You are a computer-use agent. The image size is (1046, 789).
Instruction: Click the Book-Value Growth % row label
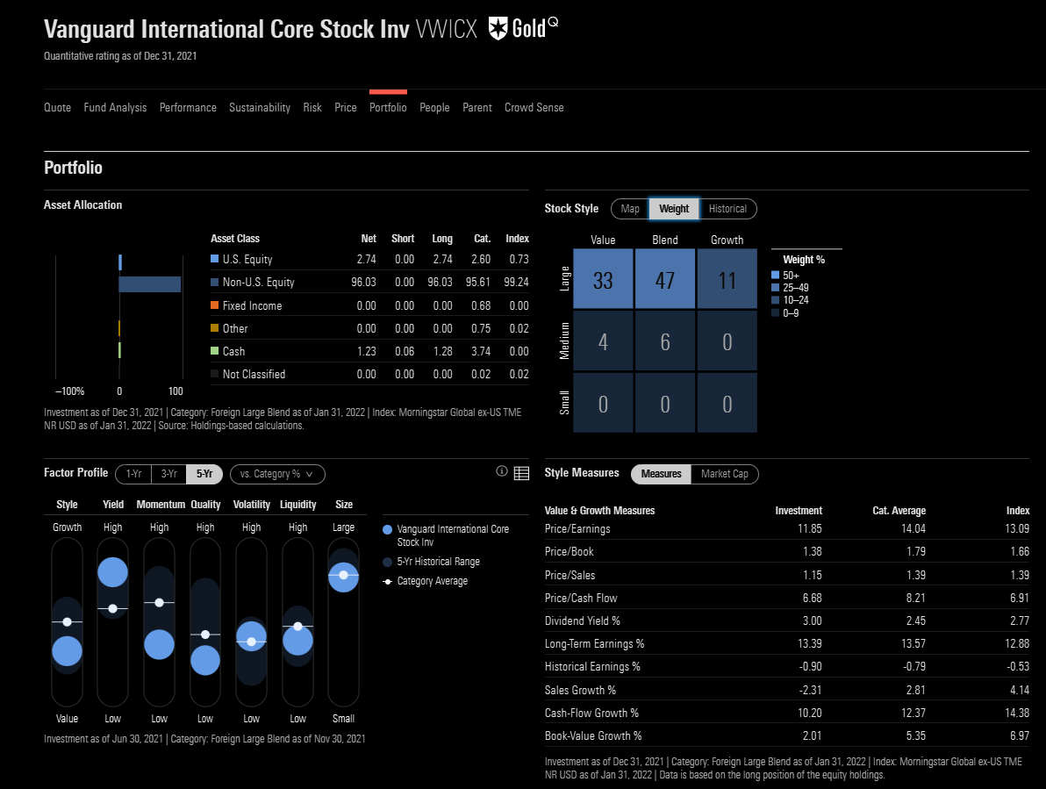(x=593, y=735)
